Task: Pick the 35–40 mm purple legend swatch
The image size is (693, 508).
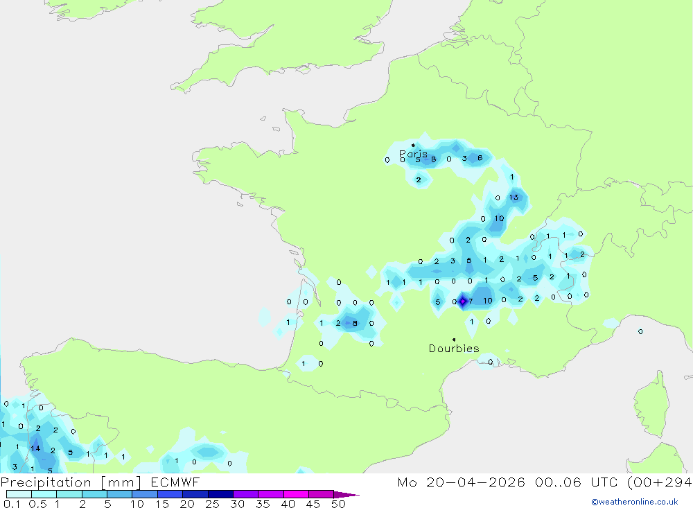Action: click(x=271, y=494)
